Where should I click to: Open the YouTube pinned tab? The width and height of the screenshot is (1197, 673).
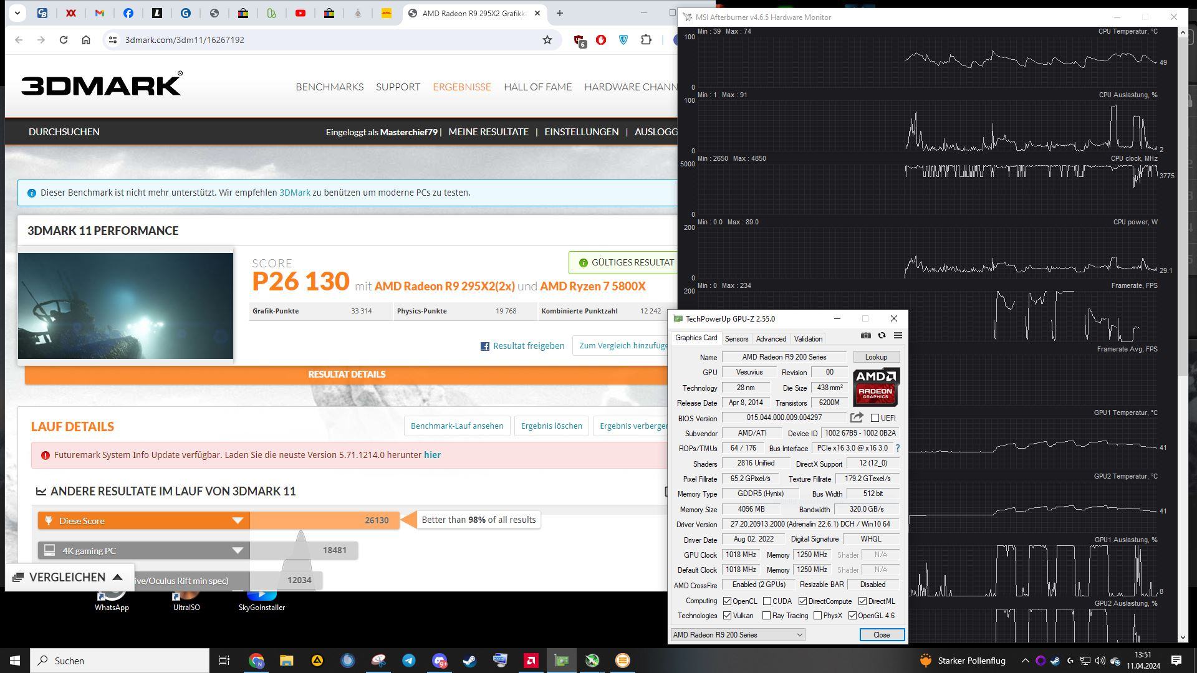click(300, 13)
